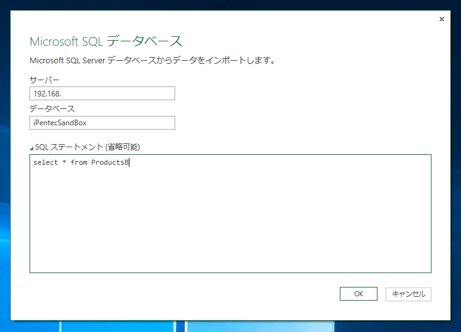Click the OK button
Screen dimensions: 461x332
coord(359,294)
